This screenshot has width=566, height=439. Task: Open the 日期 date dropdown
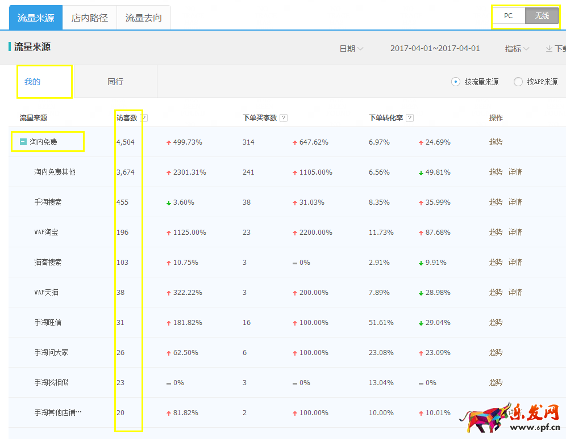coord(350,49)
